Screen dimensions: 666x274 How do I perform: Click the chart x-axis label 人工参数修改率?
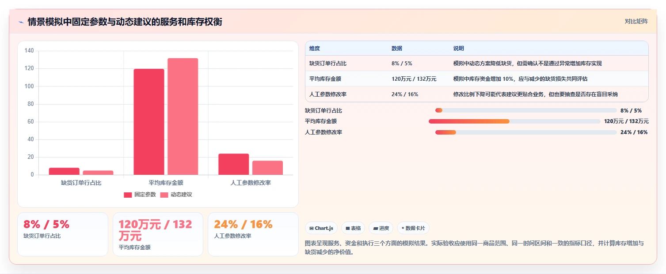pos(251,183)
